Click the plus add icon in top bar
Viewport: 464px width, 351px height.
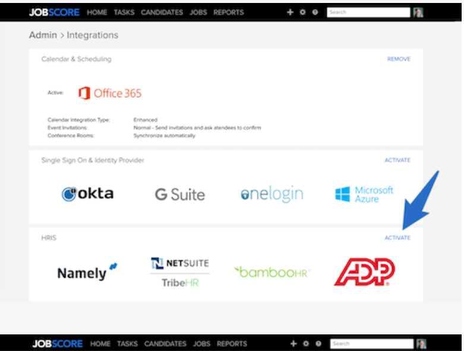coord(290,12)
